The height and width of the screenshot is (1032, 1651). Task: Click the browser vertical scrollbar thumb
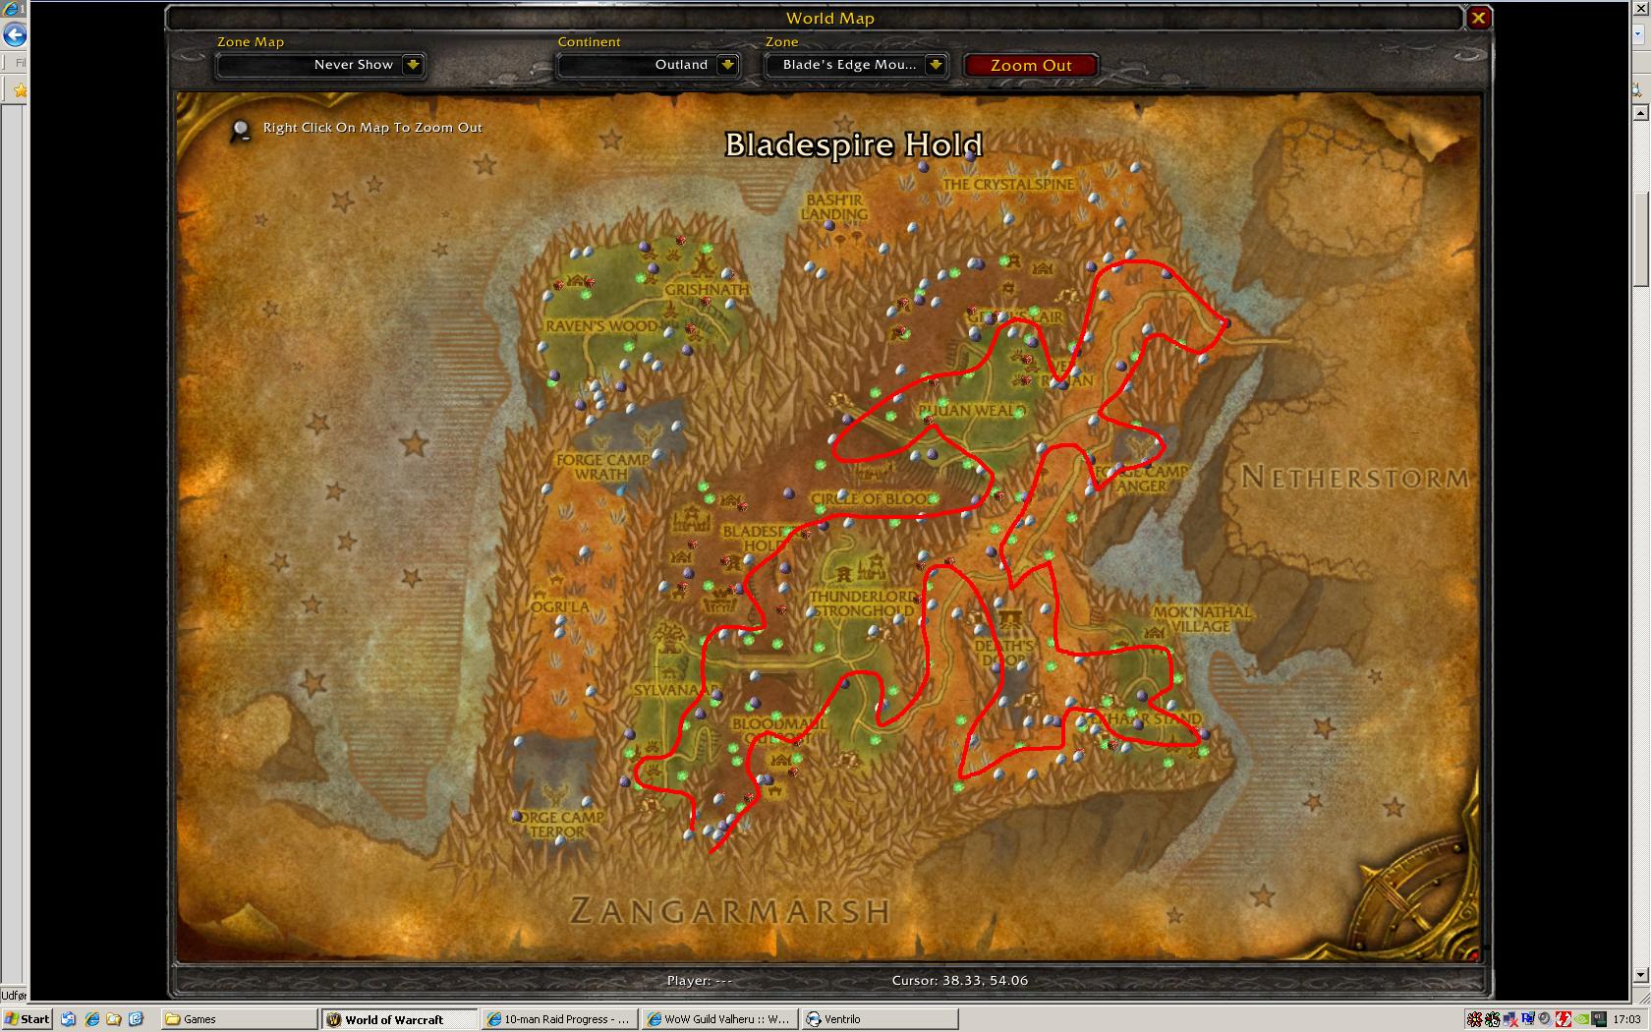pos(1638,239)
